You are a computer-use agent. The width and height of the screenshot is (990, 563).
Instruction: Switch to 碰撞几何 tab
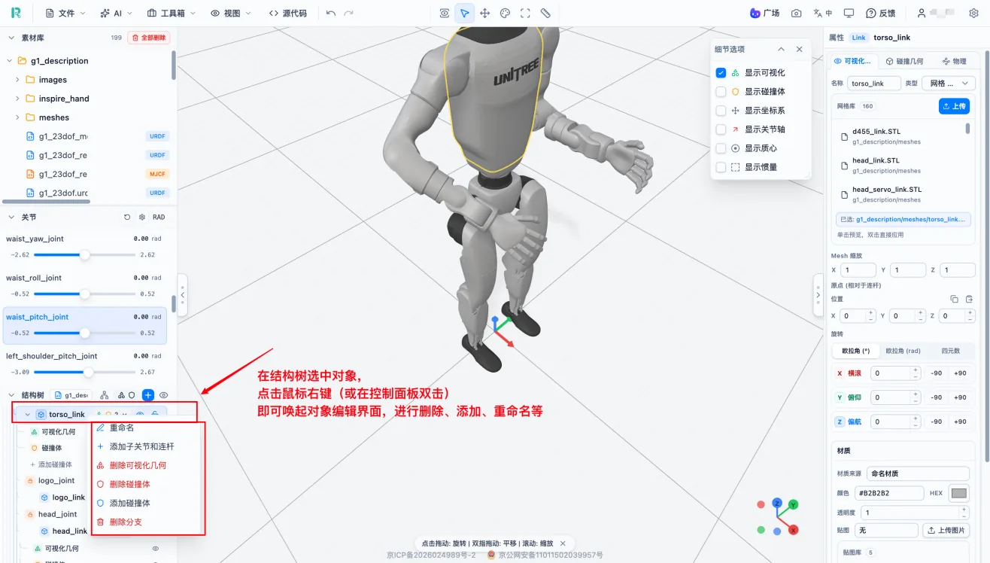(x=904, y=61)
